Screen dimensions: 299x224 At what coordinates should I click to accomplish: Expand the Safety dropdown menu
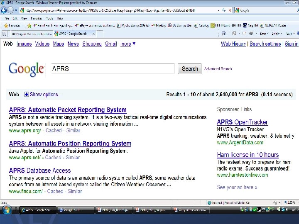277,33
